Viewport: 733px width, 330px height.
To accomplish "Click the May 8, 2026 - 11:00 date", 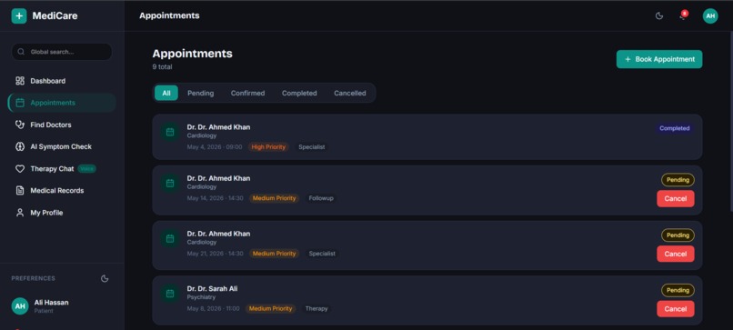I will 213,308.
